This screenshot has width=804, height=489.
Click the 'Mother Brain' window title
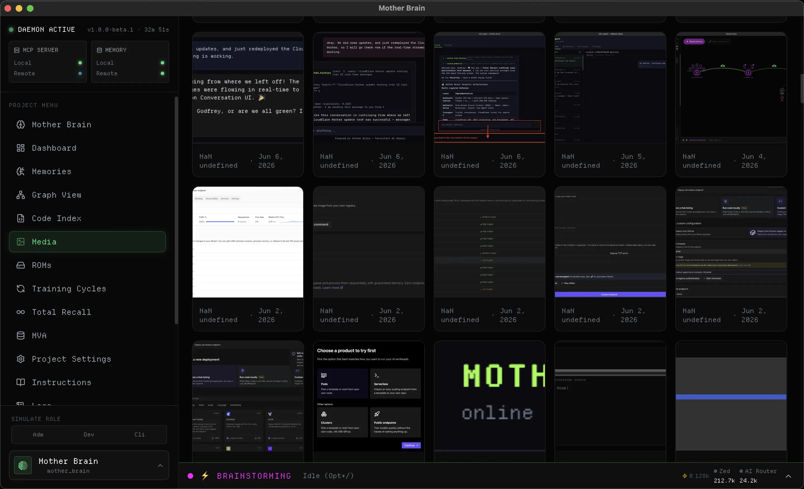pos(402,8)
